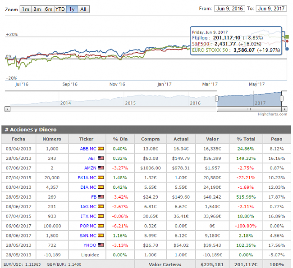This screenshot has height=268, width=293.
Task: Set chart zoom to 6m
Action: tap(49, 9)
